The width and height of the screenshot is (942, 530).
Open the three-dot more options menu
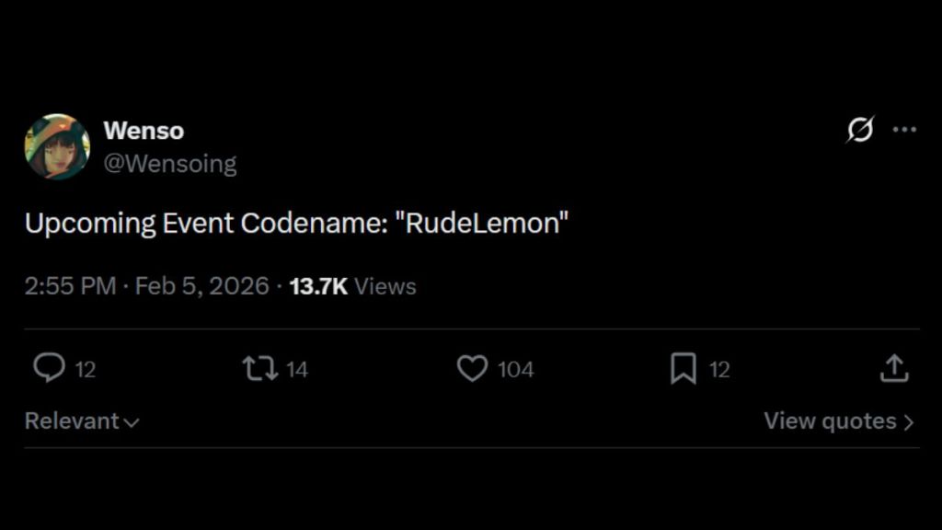tap(906, 129)
